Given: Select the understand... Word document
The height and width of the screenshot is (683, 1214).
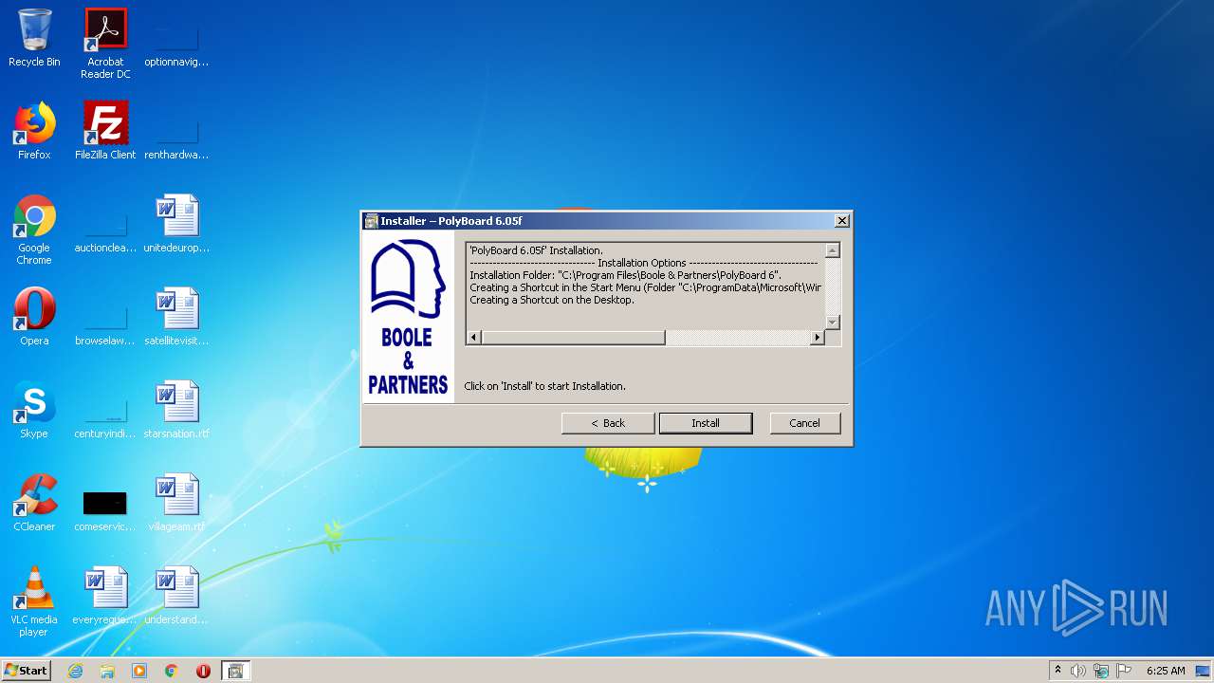Looking at the screenshot, I should (176, 597).
